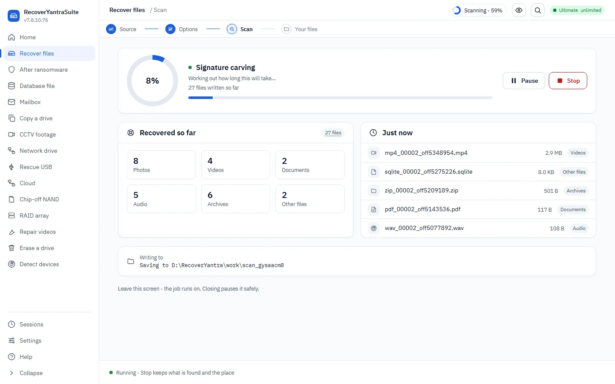Stop the running scan
Viewport: 615px width, 384px height.
point(568,81)
